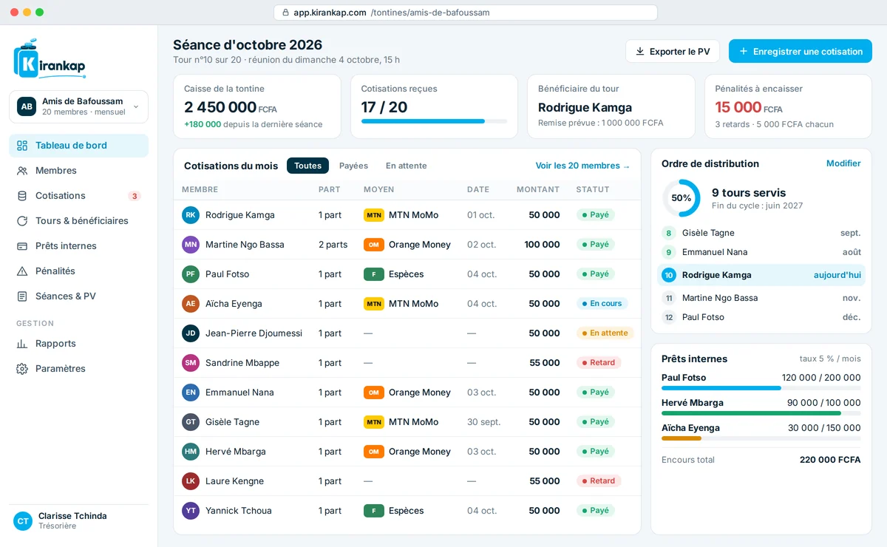
Task: Click Enregistrer une cotisation button
Action: pyautogui.click(x=801, y=51)
